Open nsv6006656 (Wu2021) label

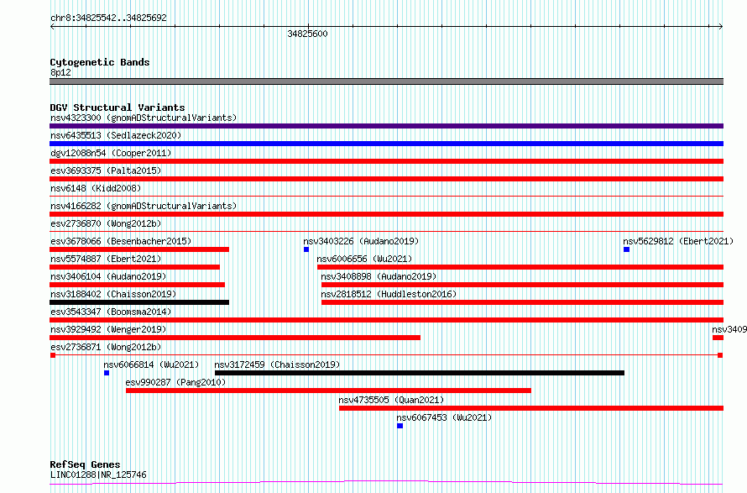coord(364,259)
